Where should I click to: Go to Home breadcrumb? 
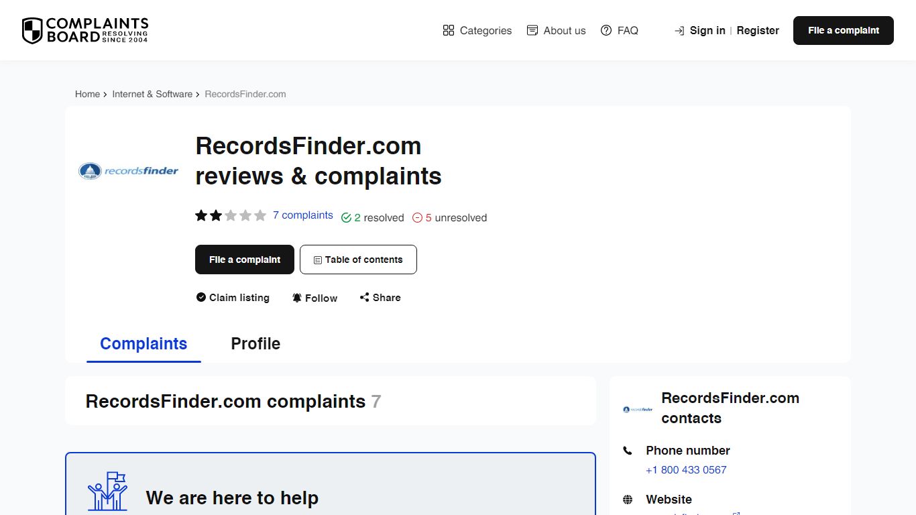click(87, 95)
